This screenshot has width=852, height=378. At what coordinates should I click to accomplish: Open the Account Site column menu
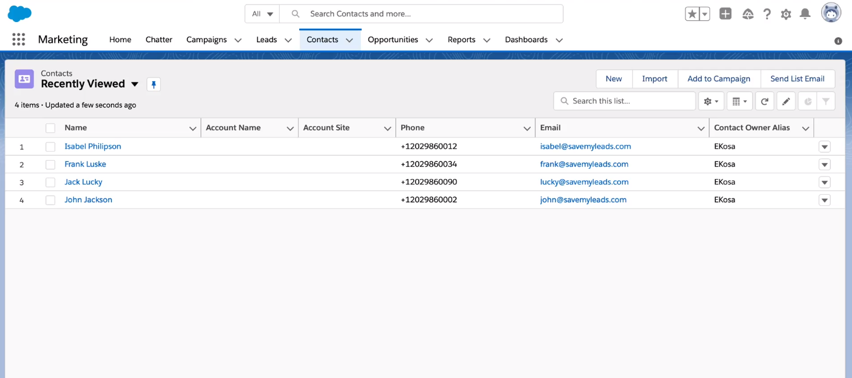pos(388,129)
